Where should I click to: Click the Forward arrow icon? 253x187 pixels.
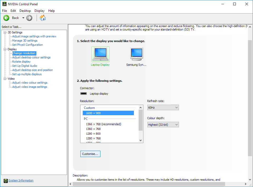pos(29,18)
